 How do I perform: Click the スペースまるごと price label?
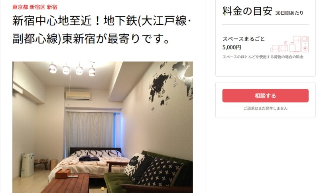(244, 39)
